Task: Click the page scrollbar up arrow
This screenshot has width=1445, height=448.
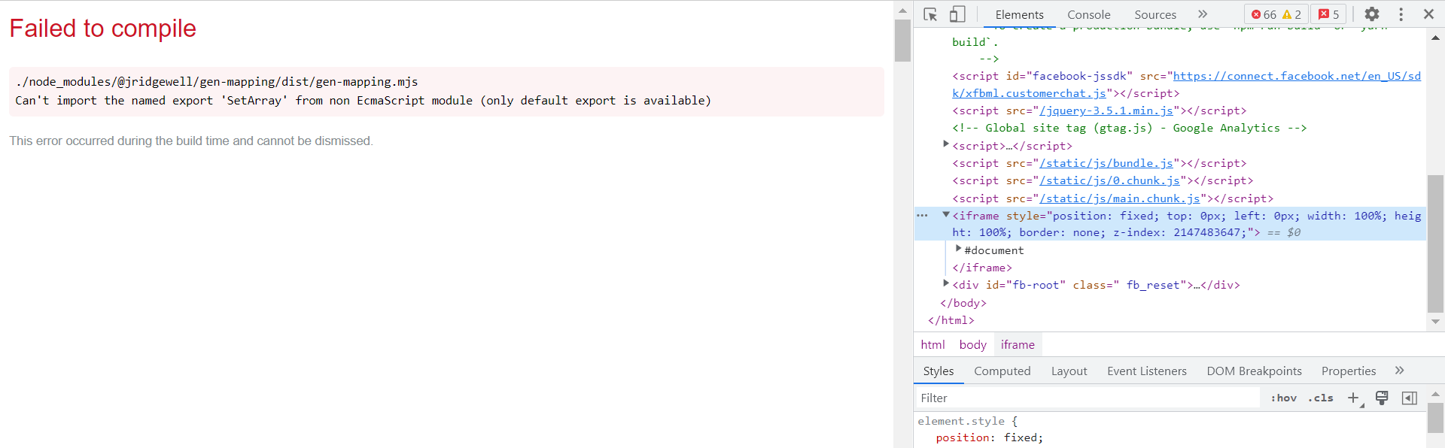Action: point(902,11)
